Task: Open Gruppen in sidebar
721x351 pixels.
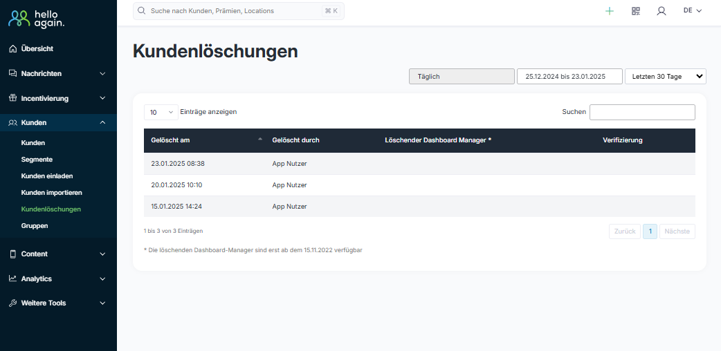Action: click(x=35, y=225)
